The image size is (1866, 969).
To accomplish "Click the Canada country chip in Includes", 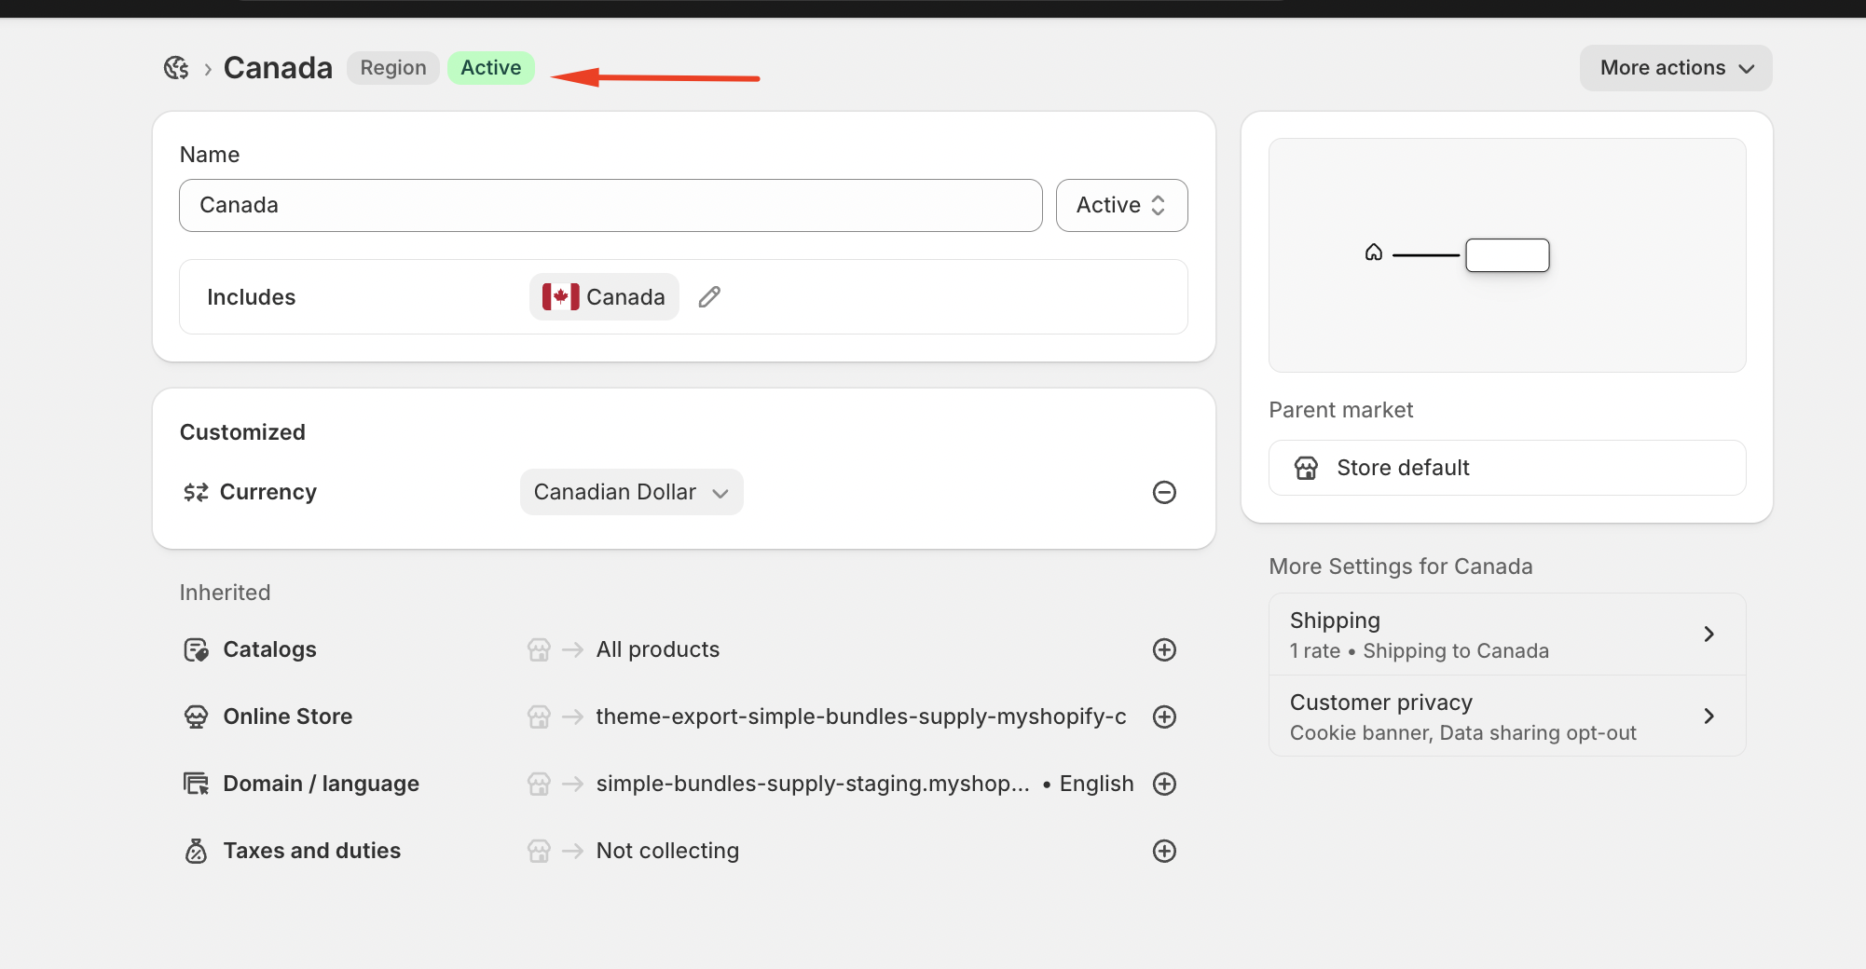I will pyautogui.click(x=604, y=297).
